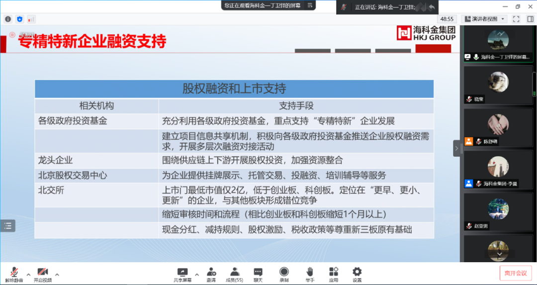Collapse the video thumbnails panel arrow

pyautogui.click(x=456, y=148)
